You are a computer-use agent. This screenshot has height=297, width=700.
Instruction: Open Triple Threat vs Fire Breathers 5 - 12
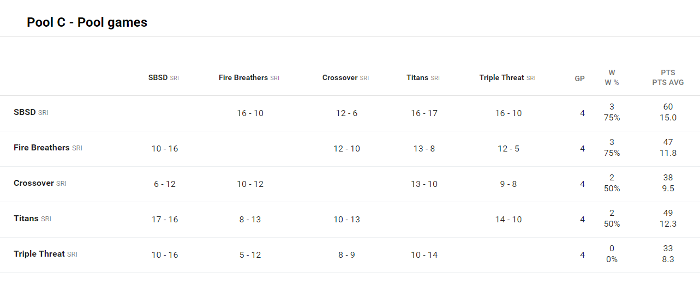tap(250, 255)
